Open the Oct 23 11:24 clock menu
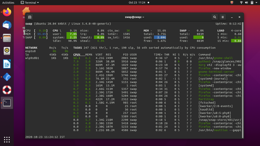The image size is (260, 146). click(137, 2)
